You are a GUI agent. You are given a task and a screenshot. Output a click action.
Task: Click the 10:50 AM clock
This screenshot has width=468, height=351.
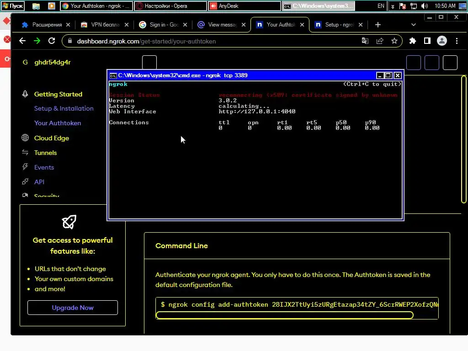445,6
